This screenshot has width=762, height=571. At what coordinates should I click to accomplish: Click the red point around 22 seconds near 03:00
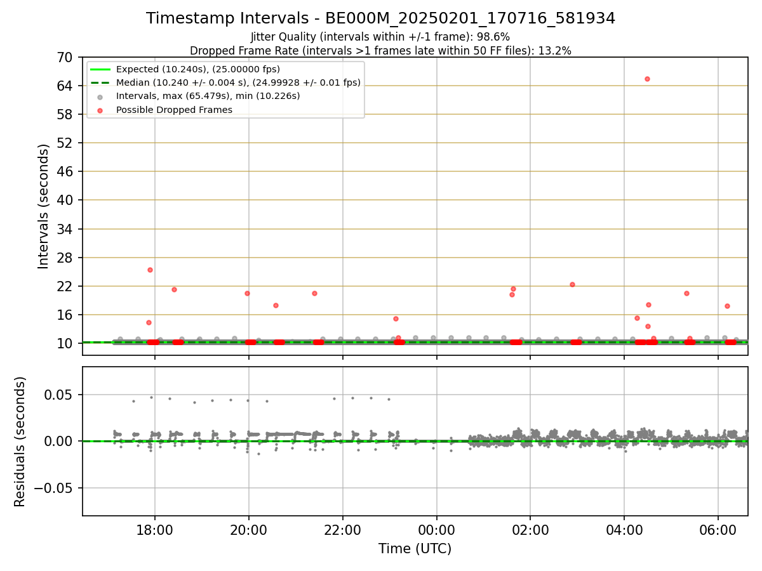pyautogui.click(x=572, y=284)
